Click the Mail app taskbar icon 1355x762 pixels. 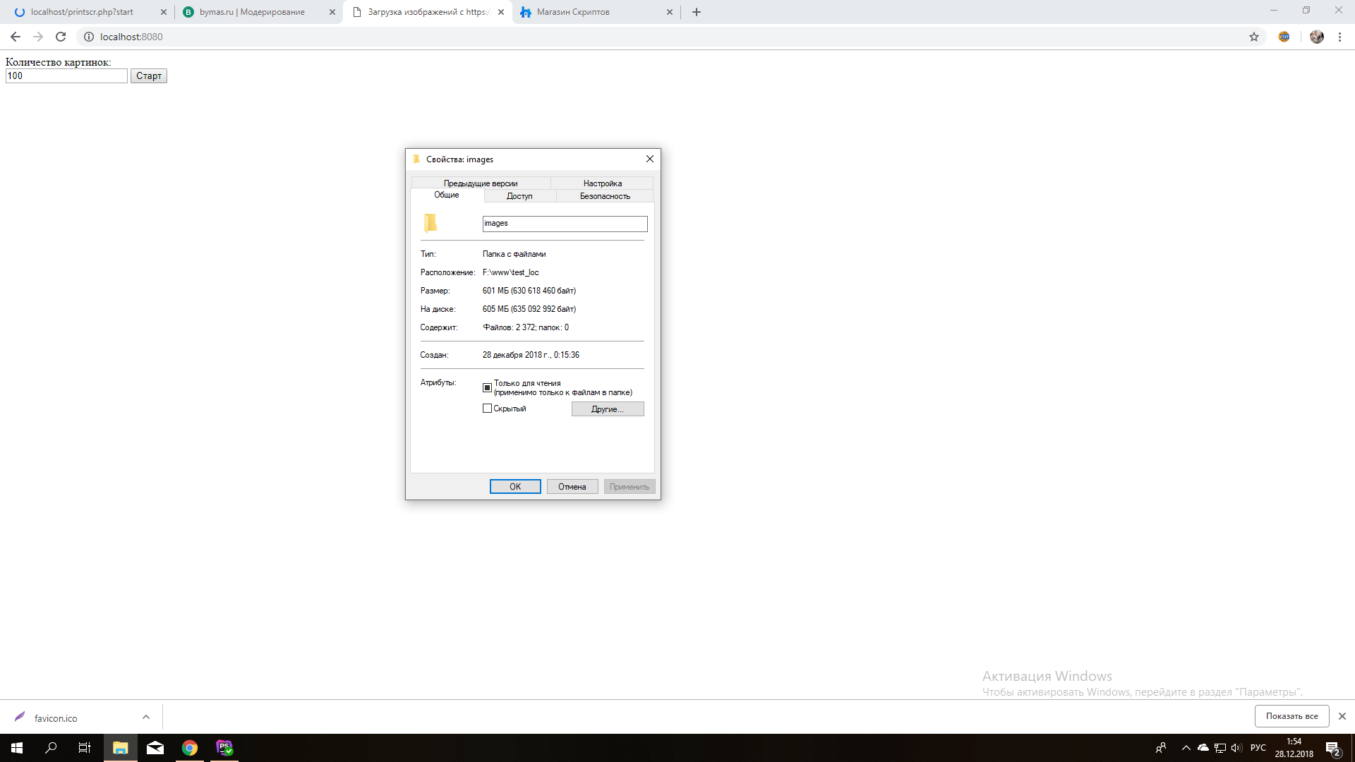coord(155,748)
